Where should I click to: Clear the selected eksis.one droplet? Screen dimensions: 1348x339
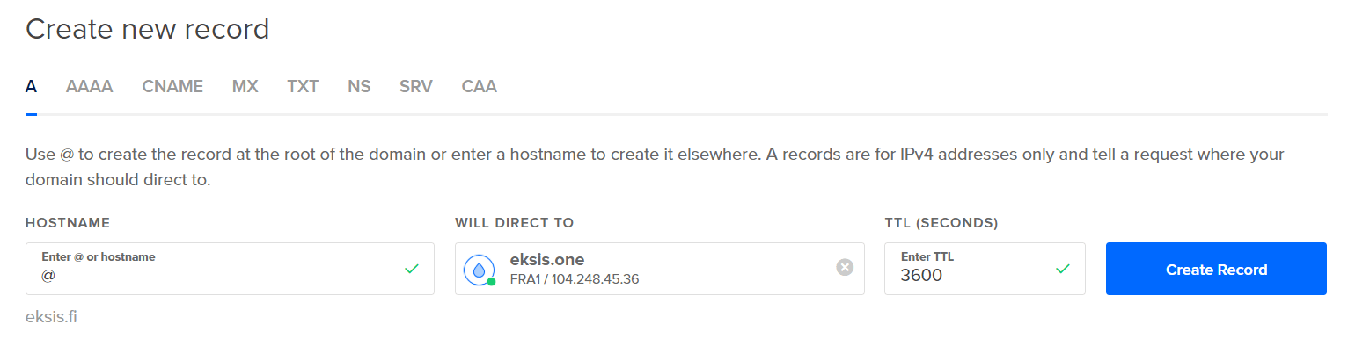point(845,267)
